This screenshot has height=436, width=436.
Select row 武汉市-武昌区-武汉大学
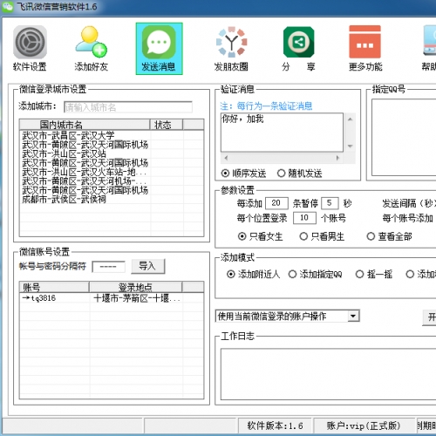click(x=112, y=135)
